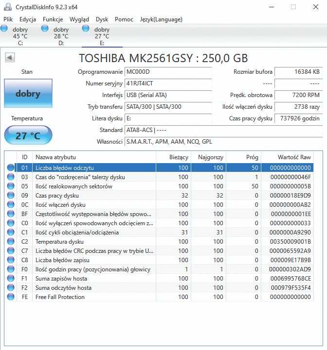The height and width of the screenshot is (350, 327).
Task: Open the Wygląd menu
Action: click(79, 19)
